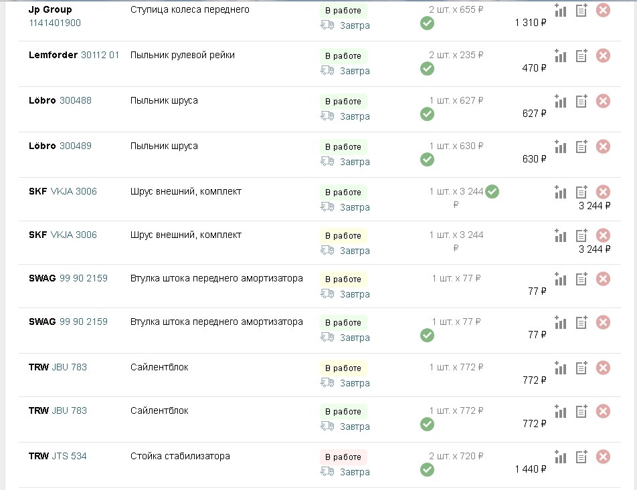Delete the Löbro 300488 row

click(x=603, y=101)
